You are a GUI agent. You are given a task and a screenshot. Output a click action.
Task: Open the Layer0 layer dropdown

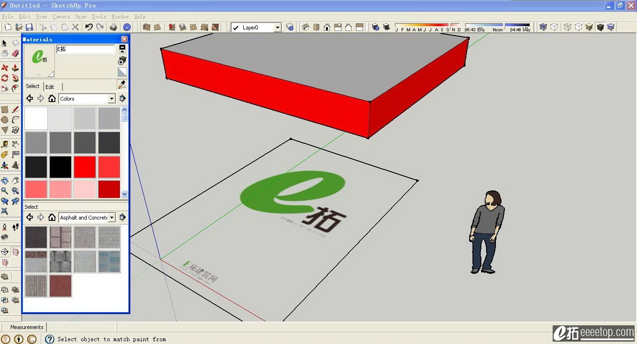pyautogui.click(x=277, y=28)
